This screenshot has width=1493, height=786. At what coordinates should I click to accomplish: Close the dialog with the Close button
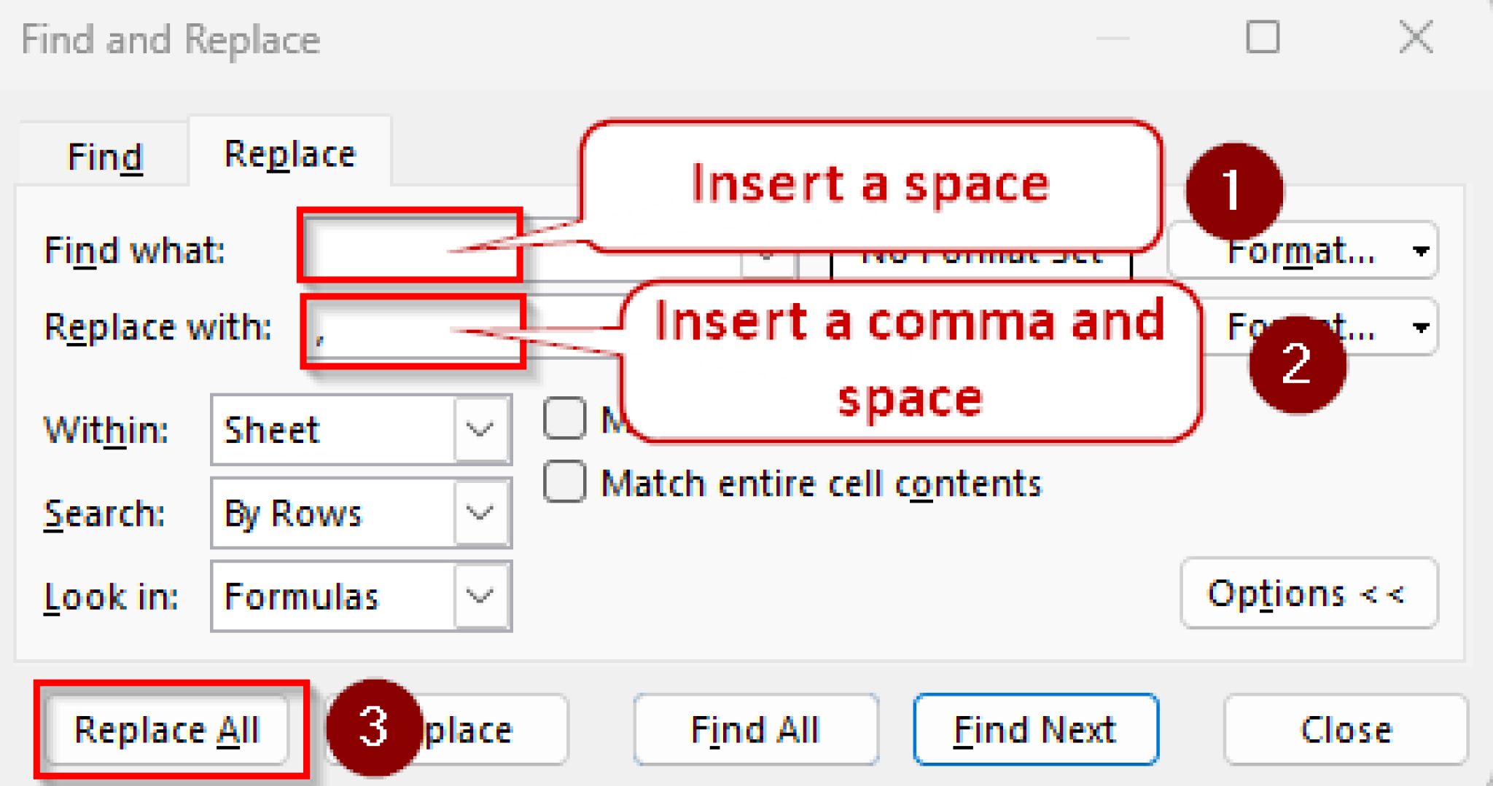[1344, 729]
